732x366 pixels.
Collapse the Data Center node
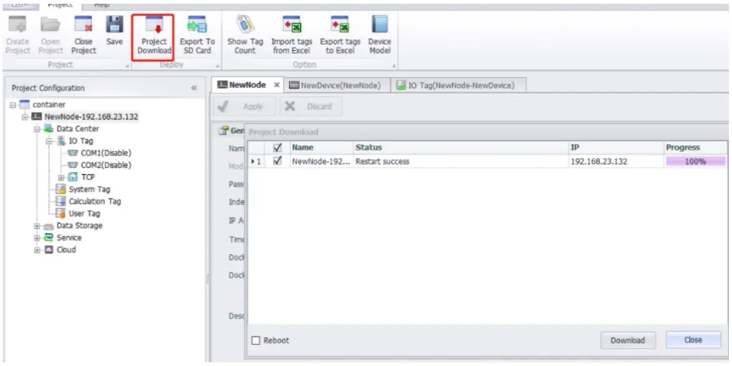(x=37, y=129)
